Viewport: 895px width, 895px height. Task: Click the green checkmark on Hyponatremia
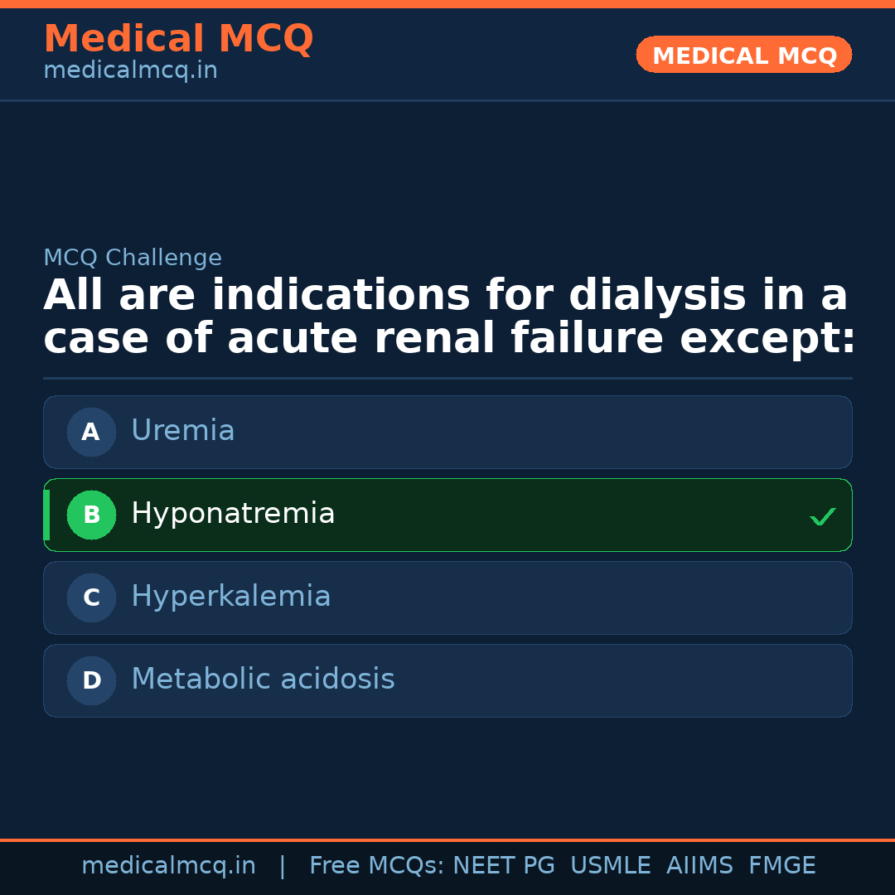tap(822, 516)
